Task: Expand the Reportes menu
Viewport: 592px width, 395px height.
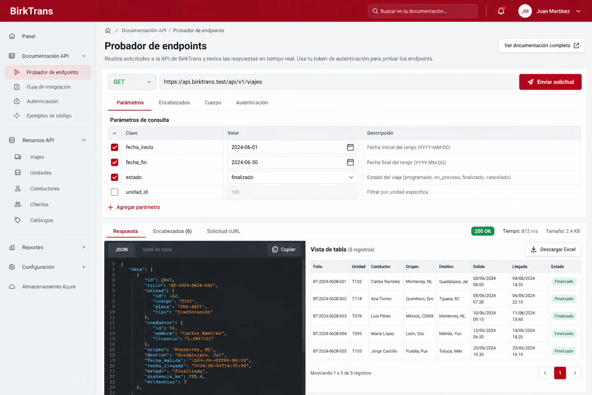Action: click(84, 247)
